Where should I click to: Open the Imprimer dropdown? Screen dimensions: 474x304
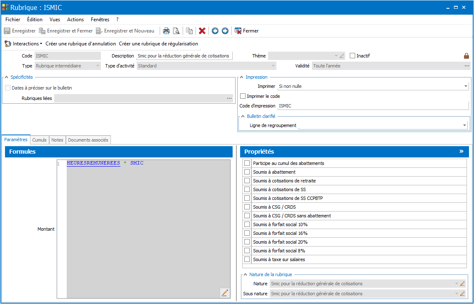tap(466, 86)
